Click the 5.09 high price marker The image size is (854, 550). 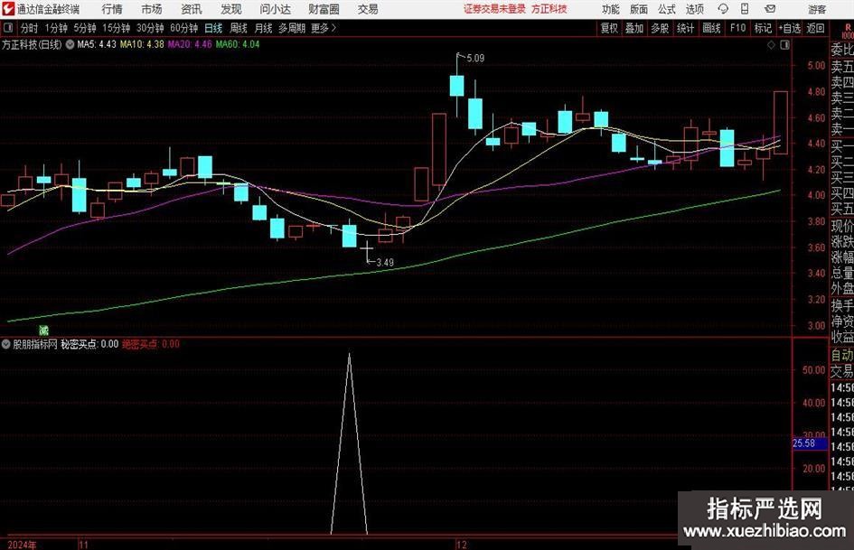[x=475, y=58]
